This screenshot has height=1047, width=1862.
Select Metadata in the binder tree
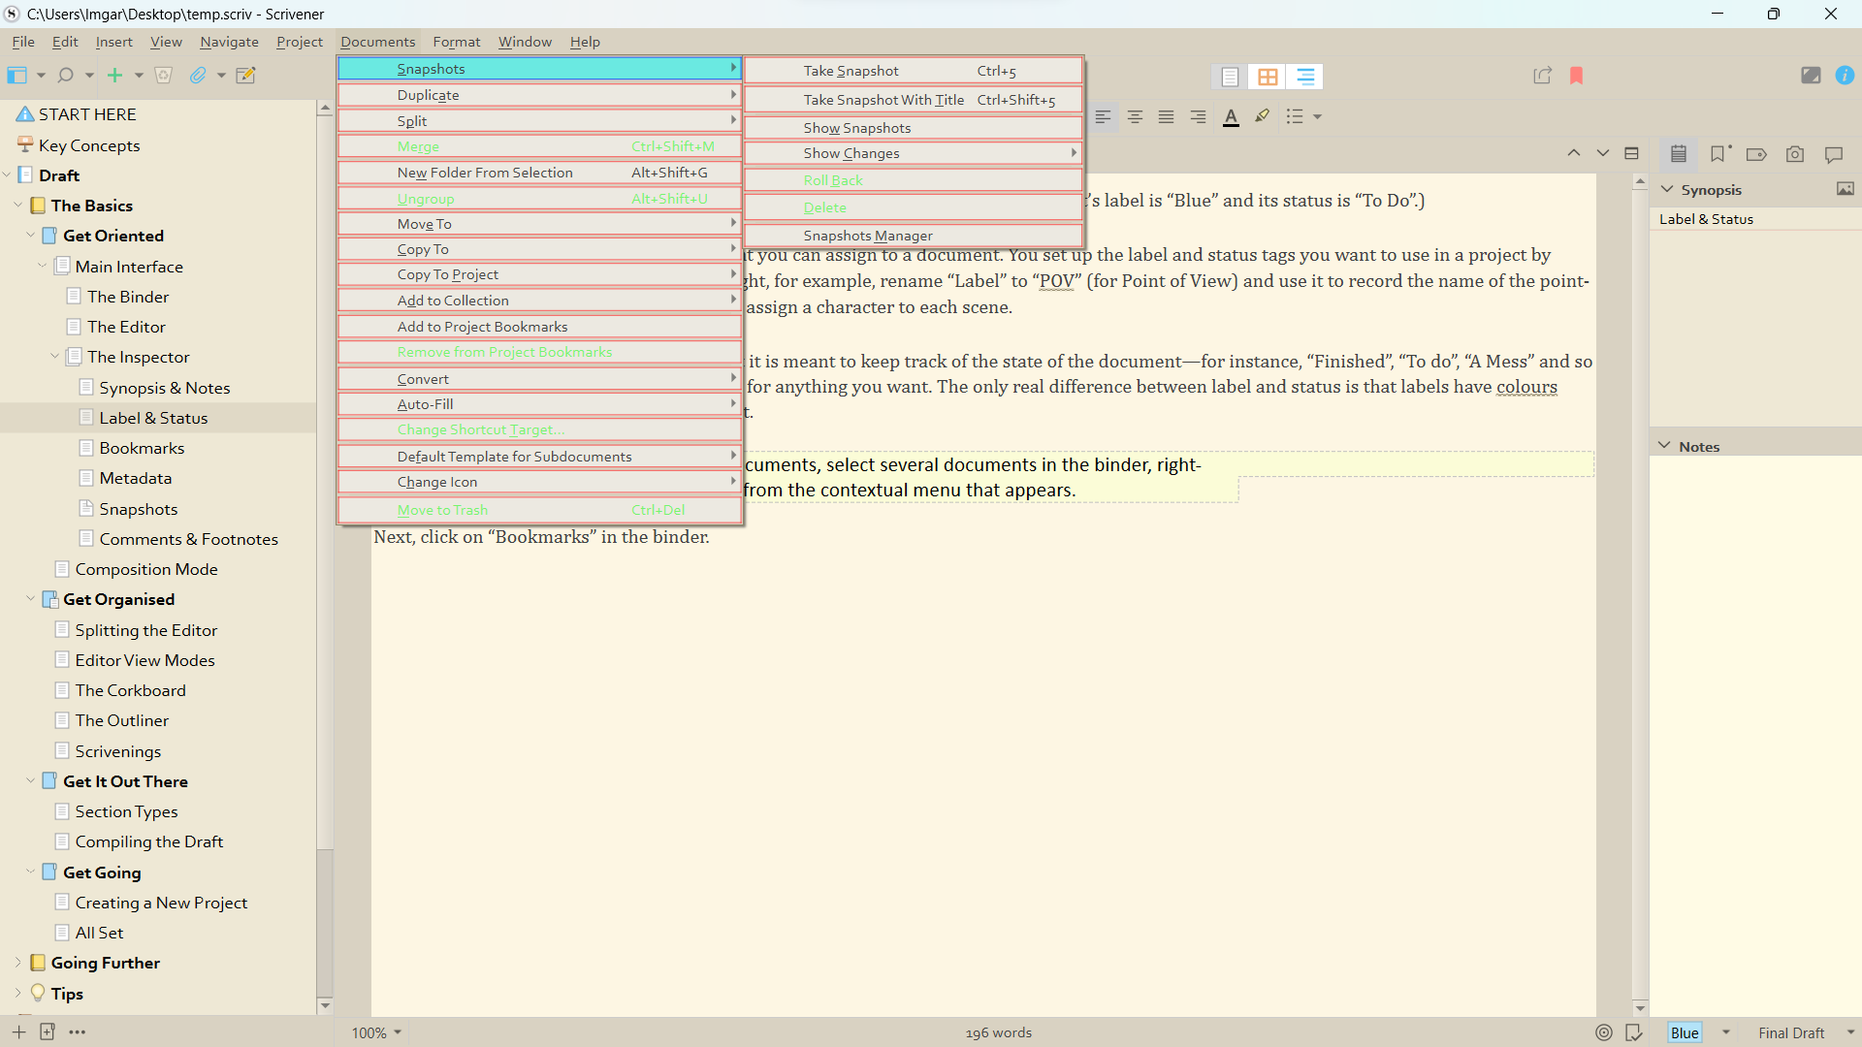(x=137, y=477)
